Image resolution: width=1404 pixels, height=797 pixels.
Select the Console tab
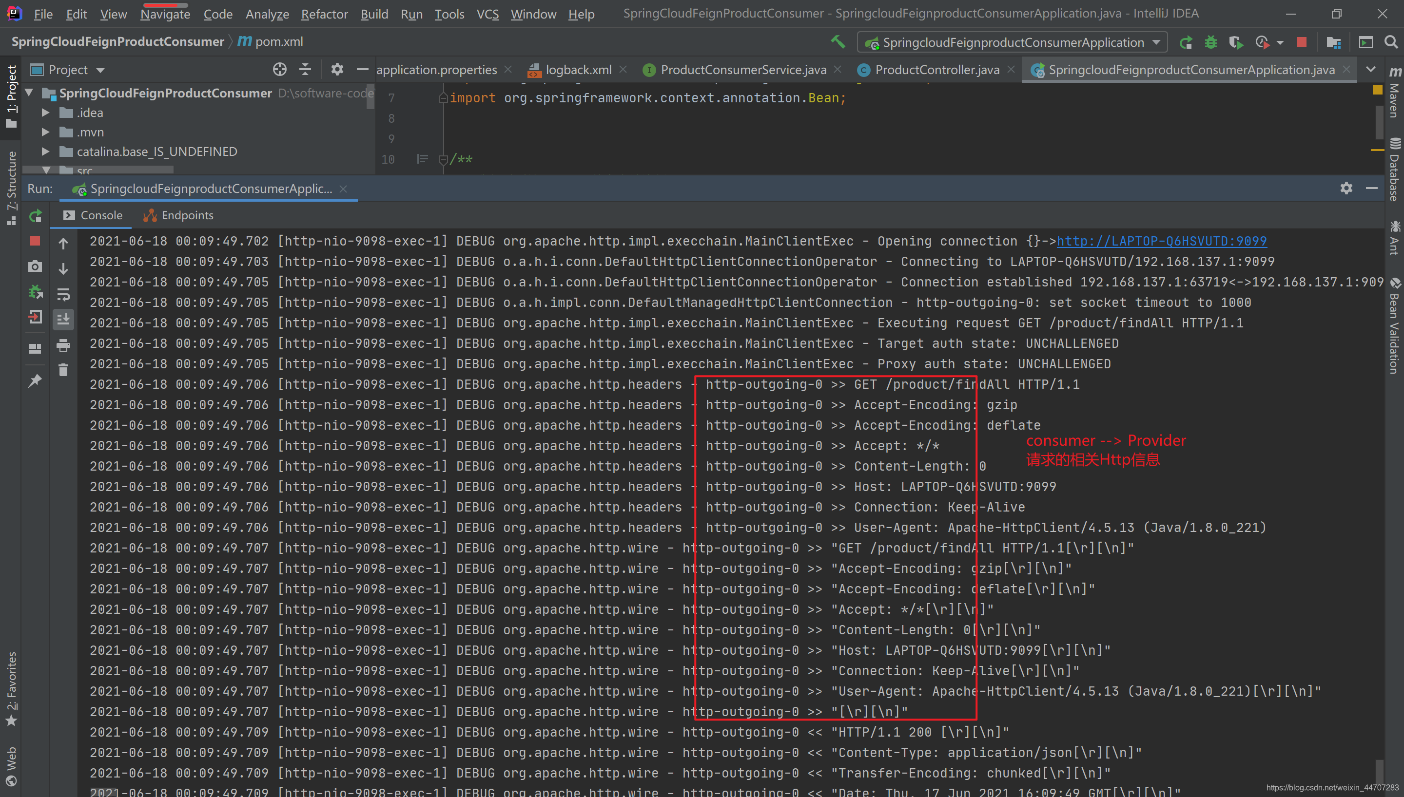[x=93, y=215]
